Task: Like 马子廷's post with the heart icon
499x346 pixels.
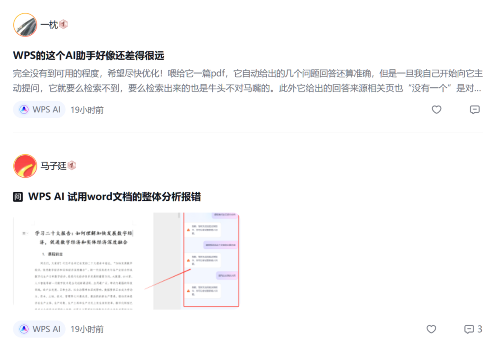Action: tap(431, 329)
